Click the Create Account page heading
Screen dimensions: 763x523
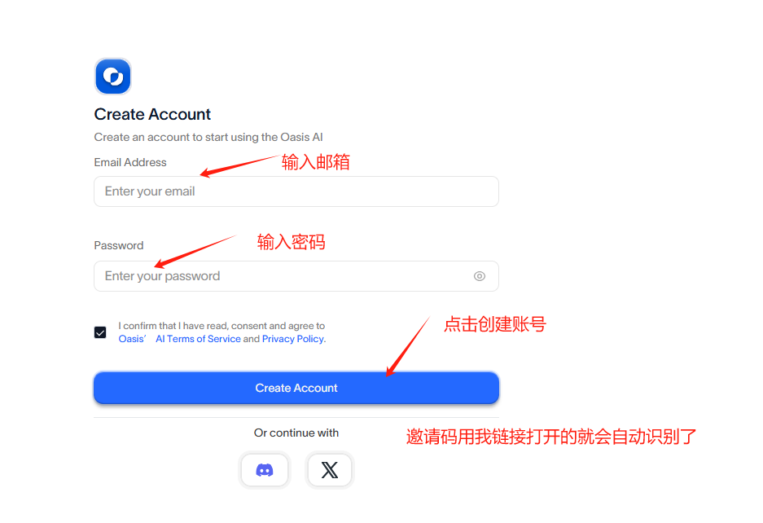152,114
